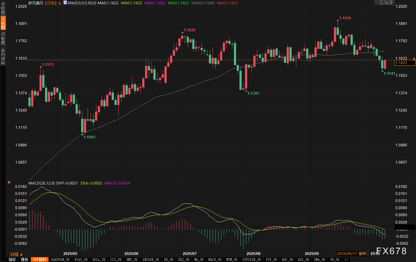The height and width of the screenshot is (262, 416).
Task: Click the jump-to-chart-start axis icon
Action: click(382, 2)
